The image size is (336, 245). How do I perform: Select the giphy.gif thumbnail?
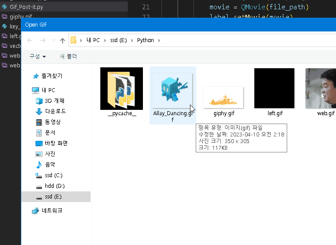tap(223, 97)
